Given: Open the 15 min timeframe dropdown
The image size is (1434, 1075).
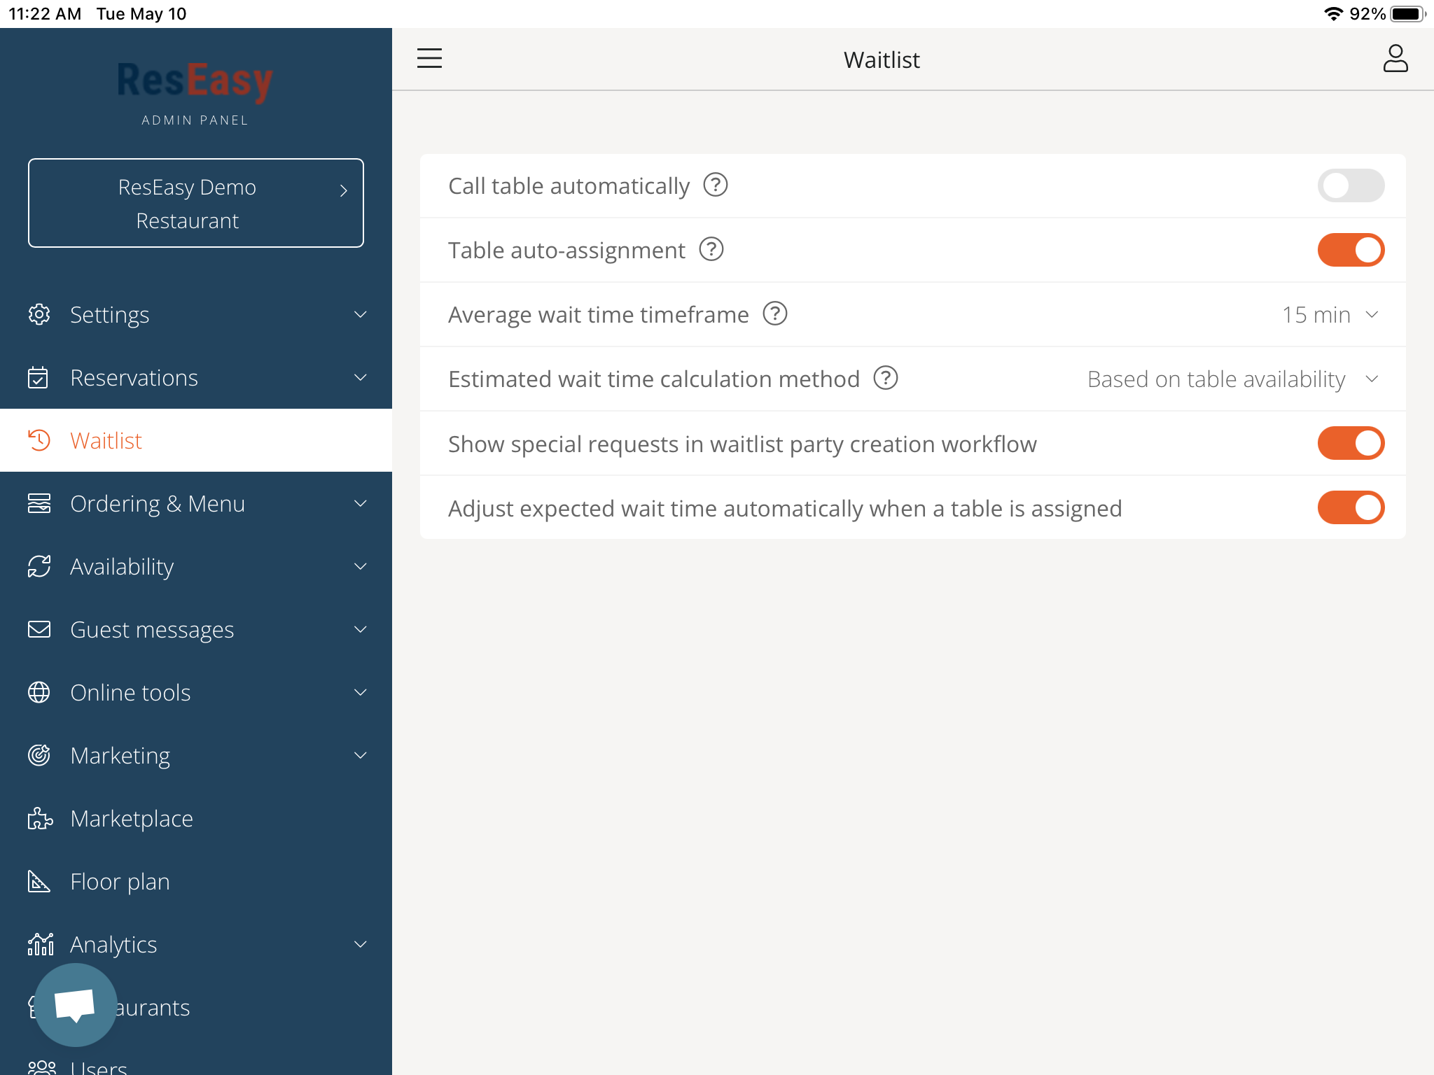Looking at the screenshot, I should point(1330,315).
